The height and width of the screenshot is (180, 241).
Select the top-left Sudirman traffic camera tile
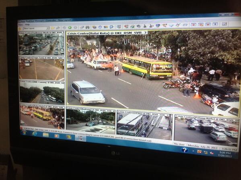coord(41,43)
